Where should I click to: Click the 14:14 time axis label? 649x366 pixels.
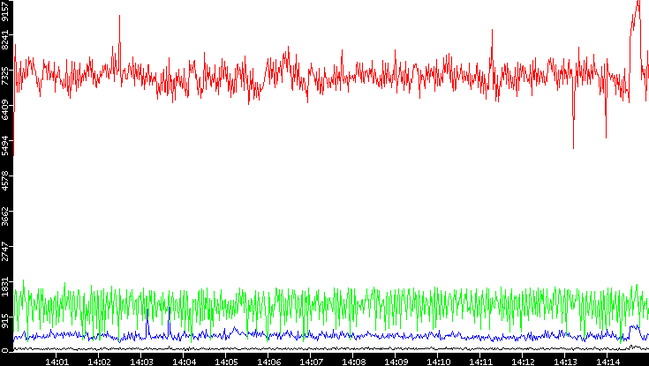pos(607,362)
